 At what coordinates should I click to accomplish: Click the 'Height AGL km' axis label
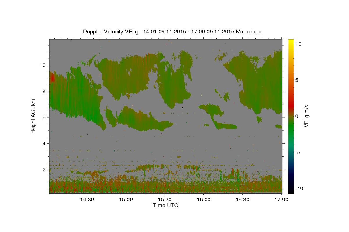tap(33, 116)
